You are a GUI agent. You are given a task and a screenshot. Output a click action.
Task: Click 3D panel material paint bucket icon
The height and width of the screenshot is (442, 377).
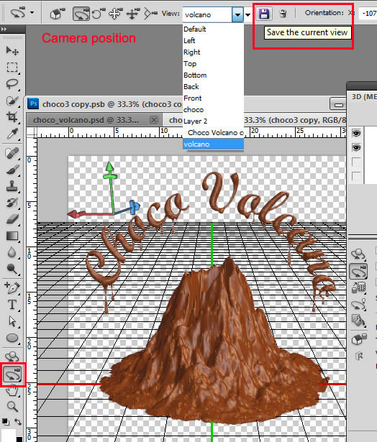coord(358,321)
